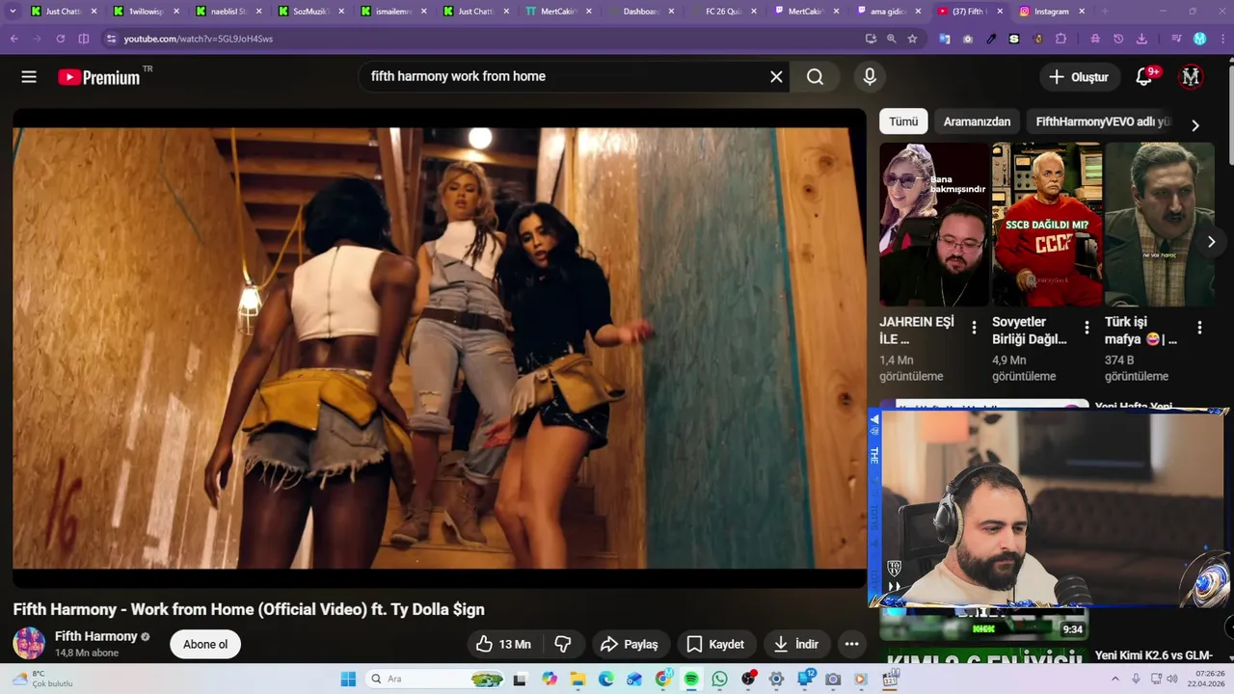Open the color picker eyedropper extension
1234x694 pixels.
pos(991,39)
